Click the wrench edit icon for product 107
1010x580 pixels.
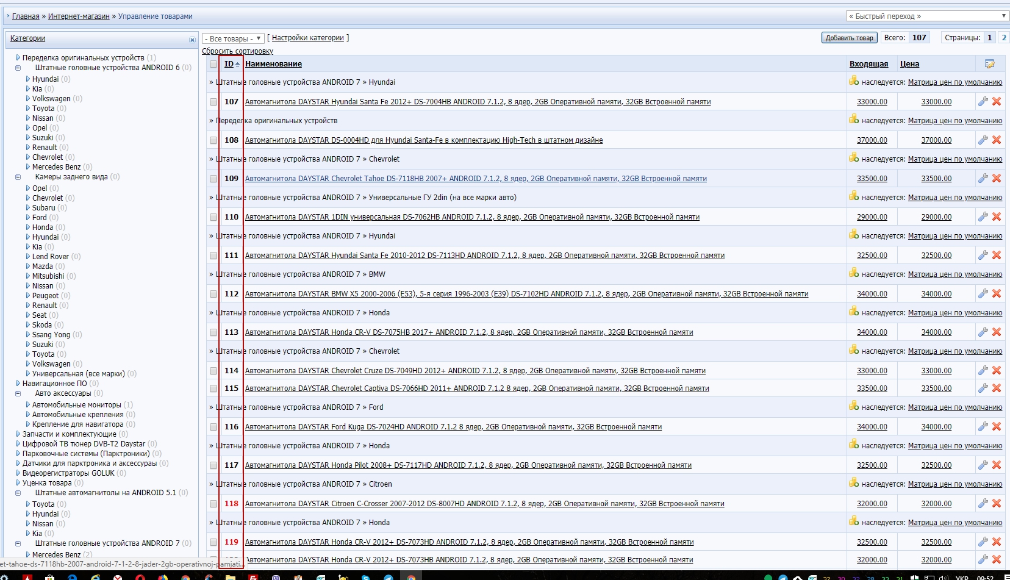coord(983,102)
